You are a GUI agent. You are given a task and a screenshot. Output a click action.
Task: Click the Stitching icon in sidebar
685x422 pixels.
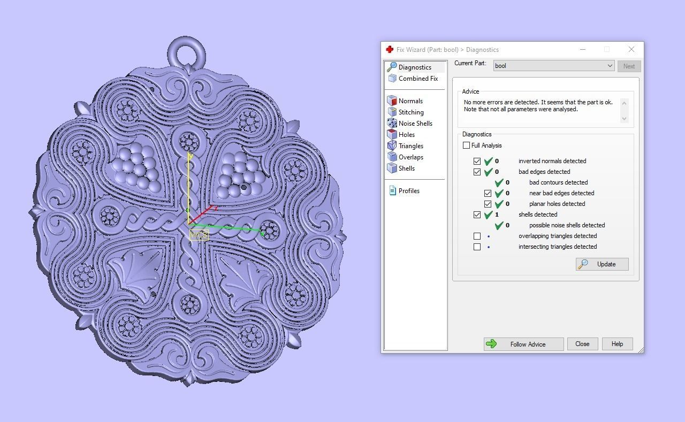tap(392, 112)
